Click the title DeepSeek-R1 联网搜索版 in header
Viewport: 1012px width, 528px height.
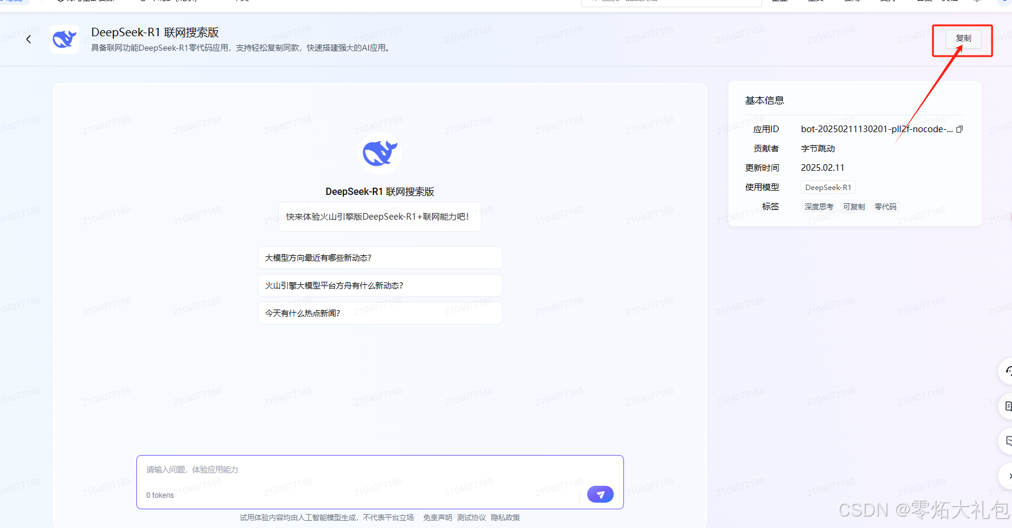[155, 33]
